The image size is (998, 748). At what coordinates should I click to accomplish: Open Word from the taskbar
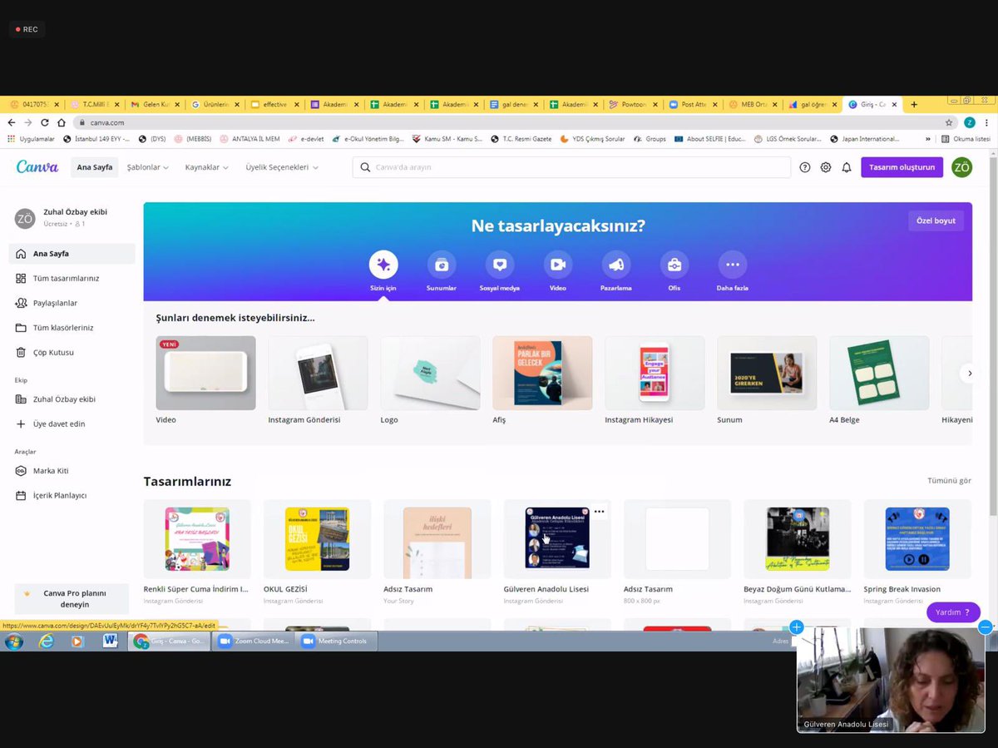[x=110, y=641]
